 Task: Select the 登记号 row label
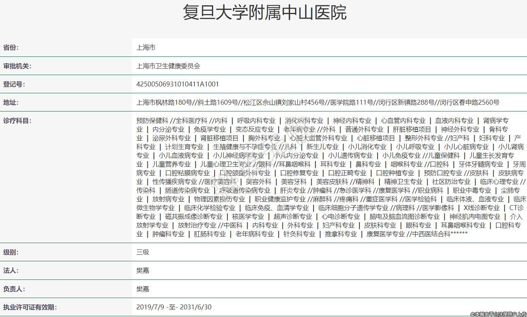[14, 84]
